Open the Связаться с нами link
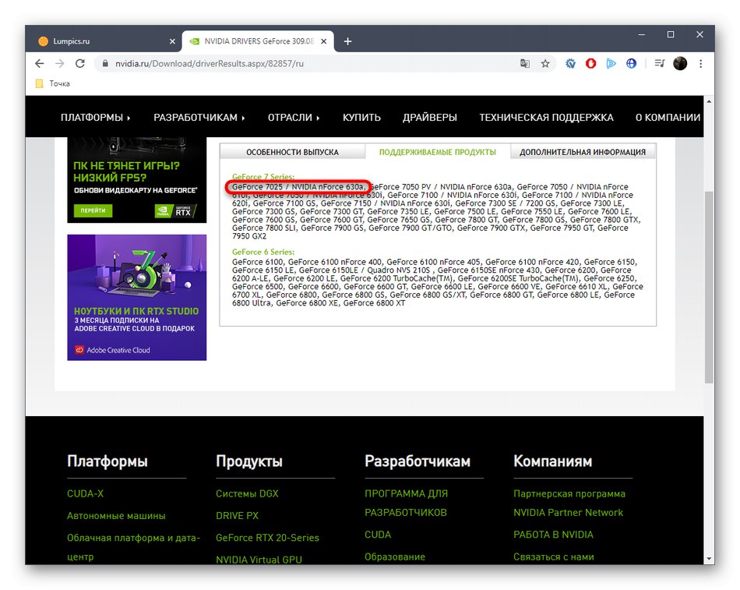740x590 pixels. tap(554, 557)
